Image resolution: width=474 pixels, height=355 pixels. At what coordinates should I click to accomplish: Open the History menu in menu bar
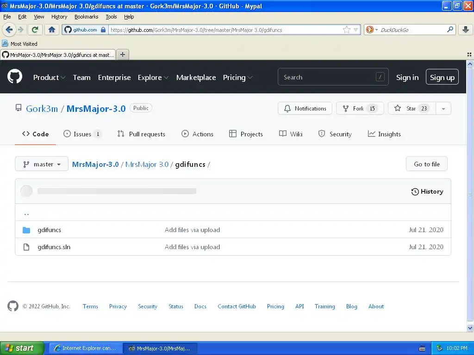59,17
